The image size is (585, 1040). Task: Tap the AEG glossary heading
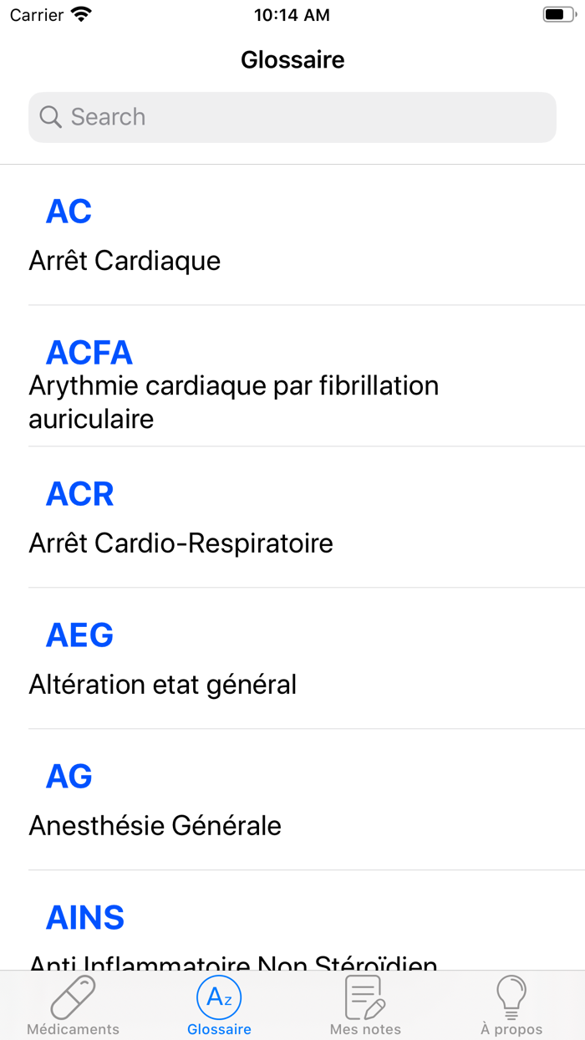[79, 635]
